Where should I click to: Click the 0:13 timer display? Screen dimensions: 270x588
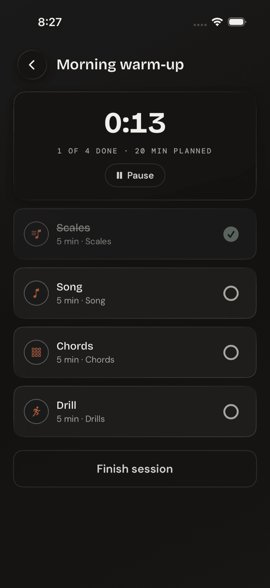click(135, 123)
